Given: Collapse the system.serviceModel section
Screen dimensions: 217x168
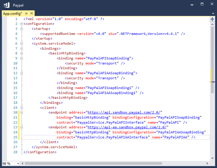Looking at the screenshot, I should coord(21,43).
